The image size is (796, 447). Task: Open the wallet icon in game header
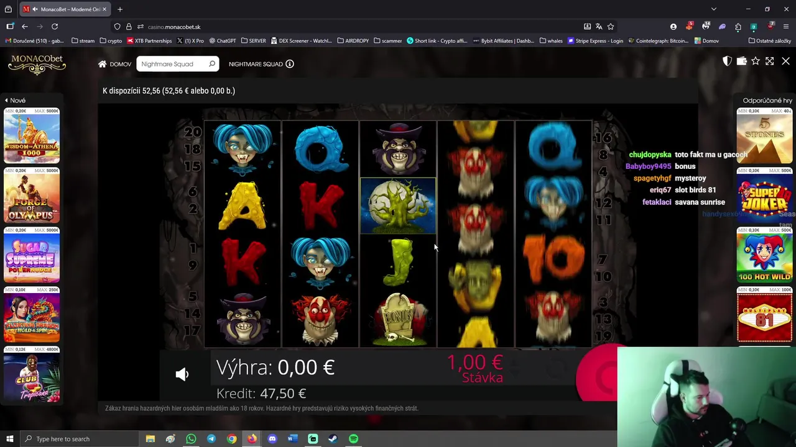[741, 61]
